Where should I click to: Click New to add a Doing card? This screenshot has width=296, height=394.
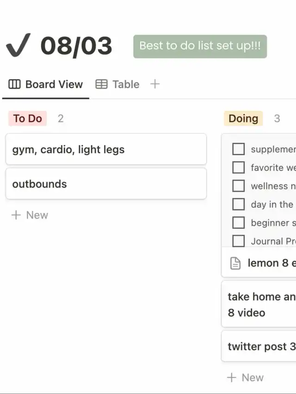click(x=253, y=378)
